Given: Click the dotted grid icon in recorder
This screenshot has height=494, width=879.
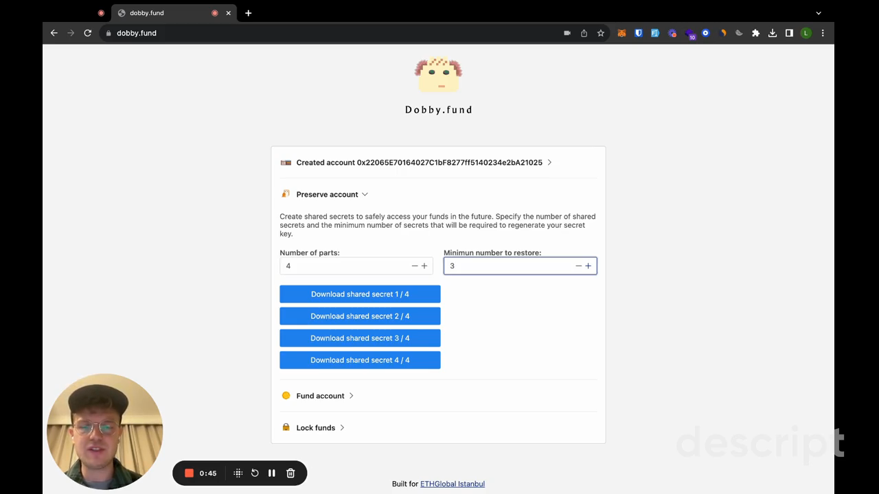Looking at the screenshot, I should point(238,473).
